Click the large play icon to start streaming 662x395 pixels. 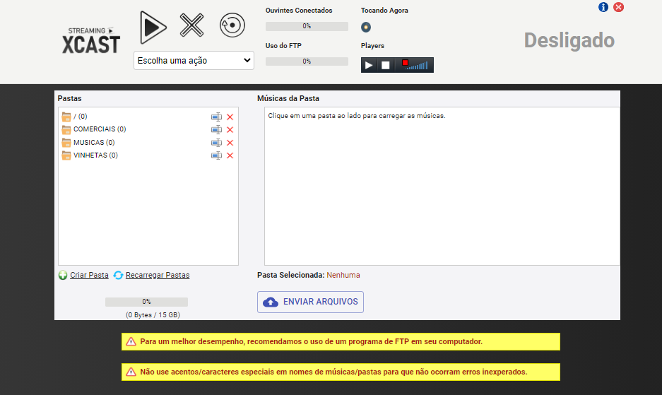tap(153, 27)
